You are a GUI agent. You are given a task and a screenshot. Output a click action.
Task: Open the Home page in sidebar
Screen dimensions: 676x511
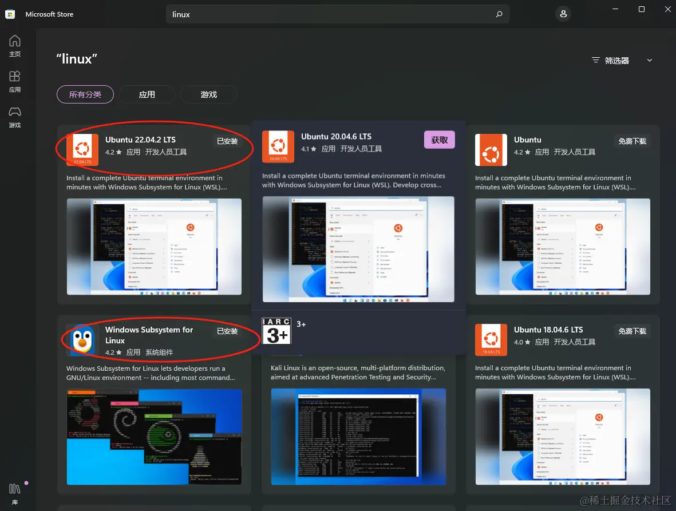tap(15, 46)
